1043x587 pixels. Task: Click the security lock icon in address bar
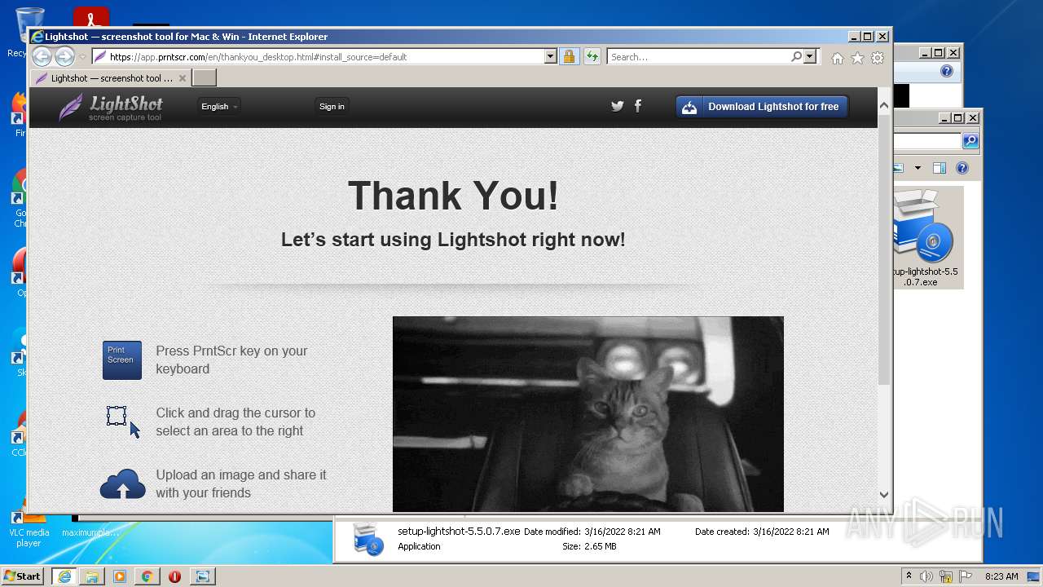point(569,56)
